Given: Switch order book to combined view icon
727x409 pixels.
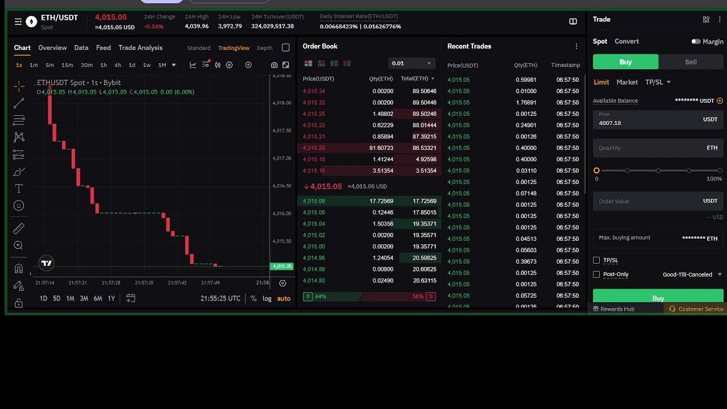Looking at the screenshot, I should click(x=308, y=63).
